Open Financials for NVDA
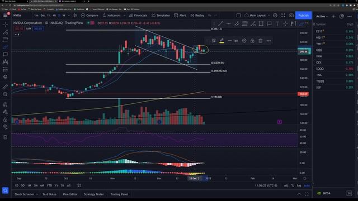 point(138,15)
